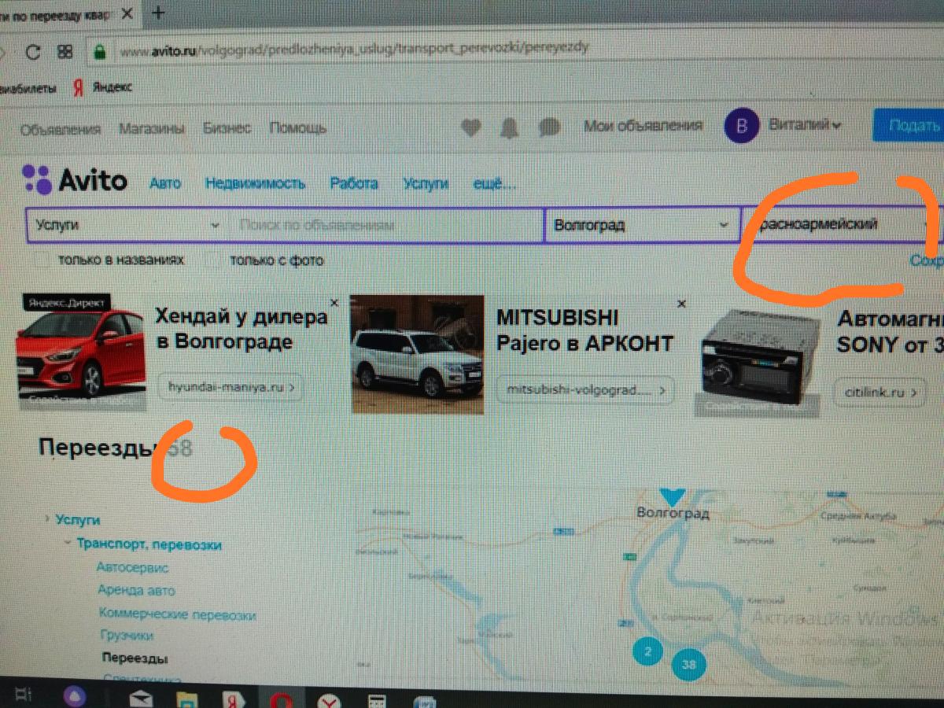This screenshot has width=944, height=708.
Task: Open the Yandex taskbar shortcut
Action: [x=233, y=698]
